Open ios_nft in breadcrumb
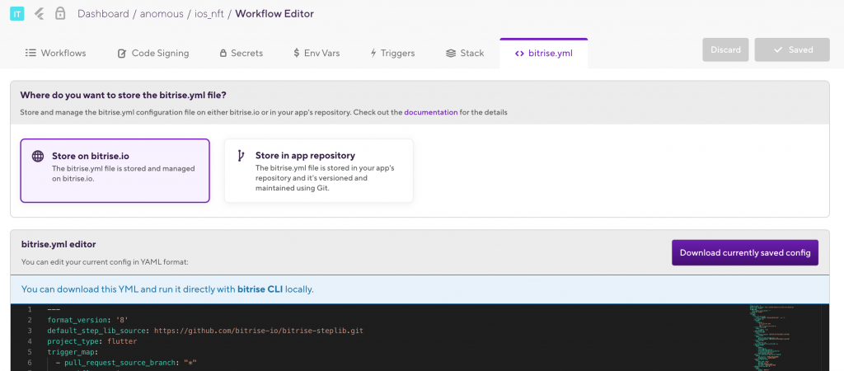The height and width of the screenshot is (371, 844). [x=209, y=13]
